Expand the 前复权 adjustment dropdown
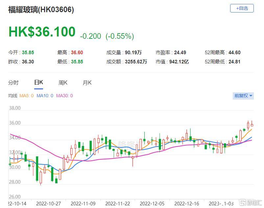 243,96
